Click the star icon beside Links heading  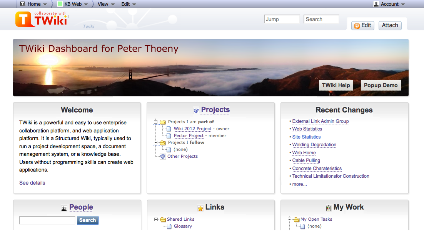pyautogui.click(x=200, y=208)
